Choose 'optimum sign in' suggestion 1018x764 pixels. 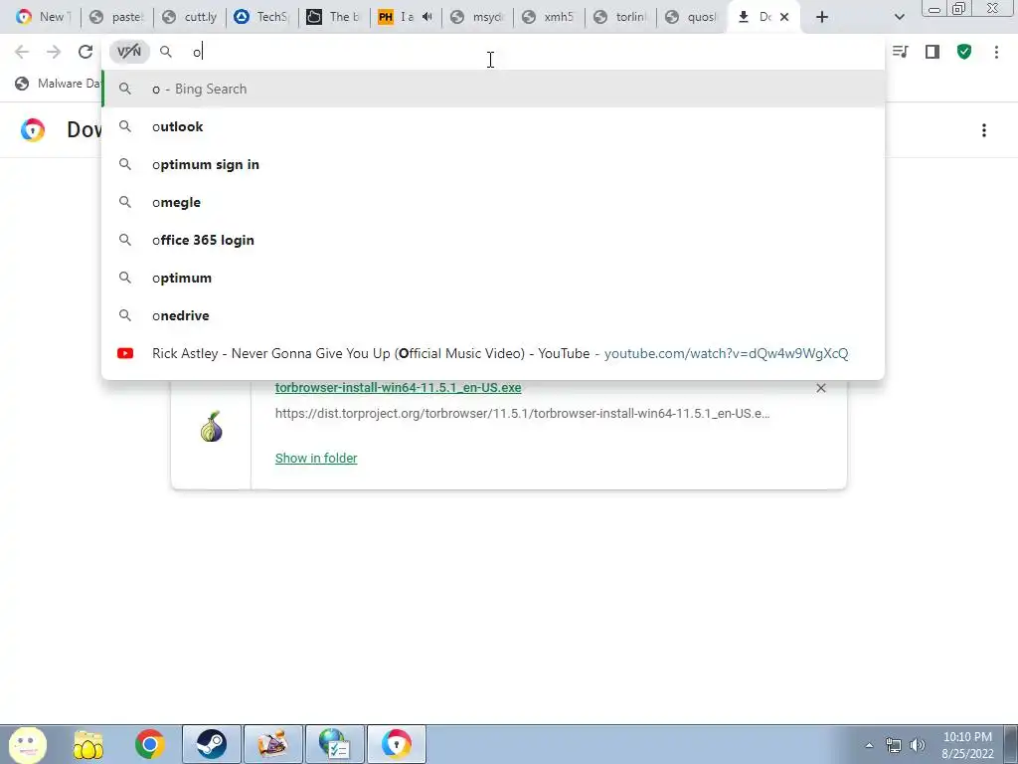point(493,164)
